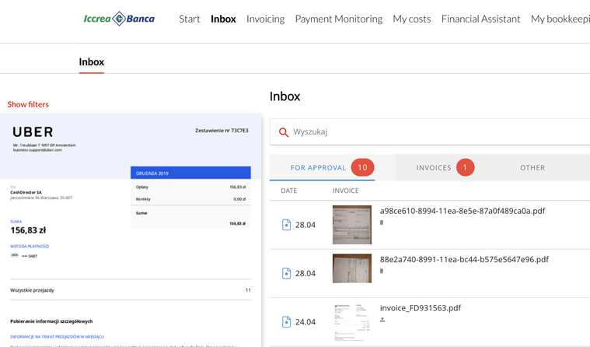Click the 88e2a740-8991 pdf filename
This screenshot has width=590, height=347.
[x=464, y=259]
